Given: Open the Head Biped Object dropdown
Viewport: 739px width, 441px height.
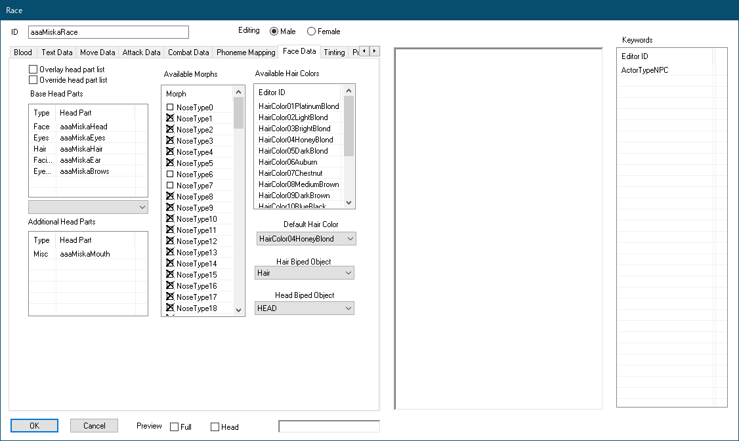Looking at the screenshot, I should click(347, 308).
